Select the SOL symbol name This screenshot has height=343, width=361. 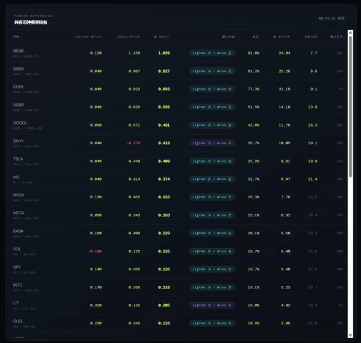[17, 249]
